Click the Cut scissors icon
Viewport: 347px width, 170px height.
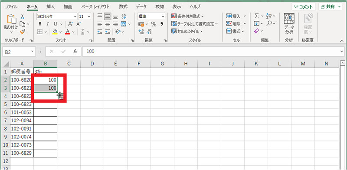pyautogui.click(x=23, y=17)
